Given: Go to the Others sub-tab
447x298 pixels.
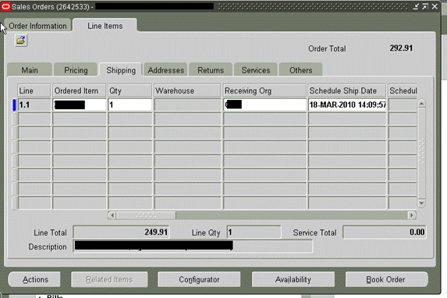Looking at the screenshot, I should [x=301, y=70].
